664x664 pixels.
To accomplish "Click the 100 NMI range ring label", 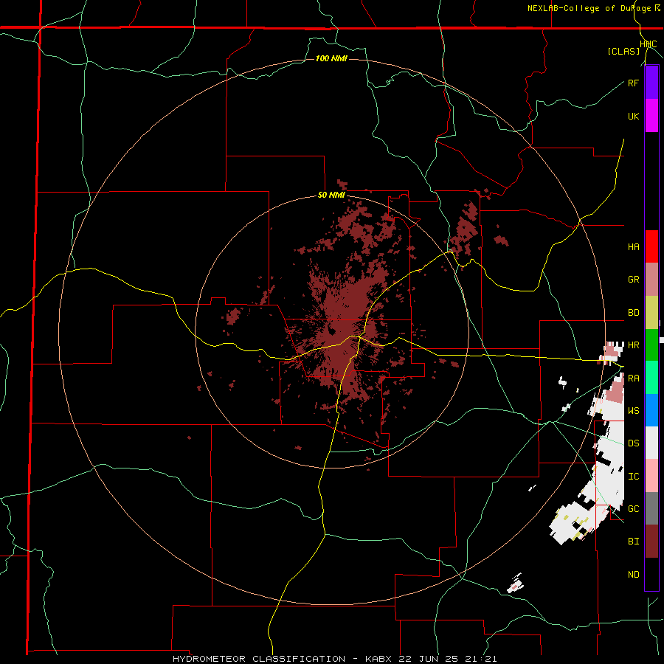I will (331, 58).
